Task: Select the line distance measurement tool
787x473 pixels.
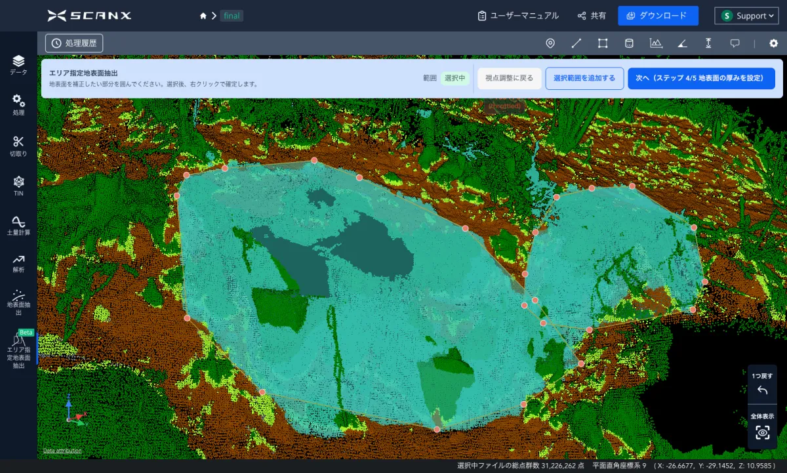Action: pyautogui.click(x=576, y=43)
